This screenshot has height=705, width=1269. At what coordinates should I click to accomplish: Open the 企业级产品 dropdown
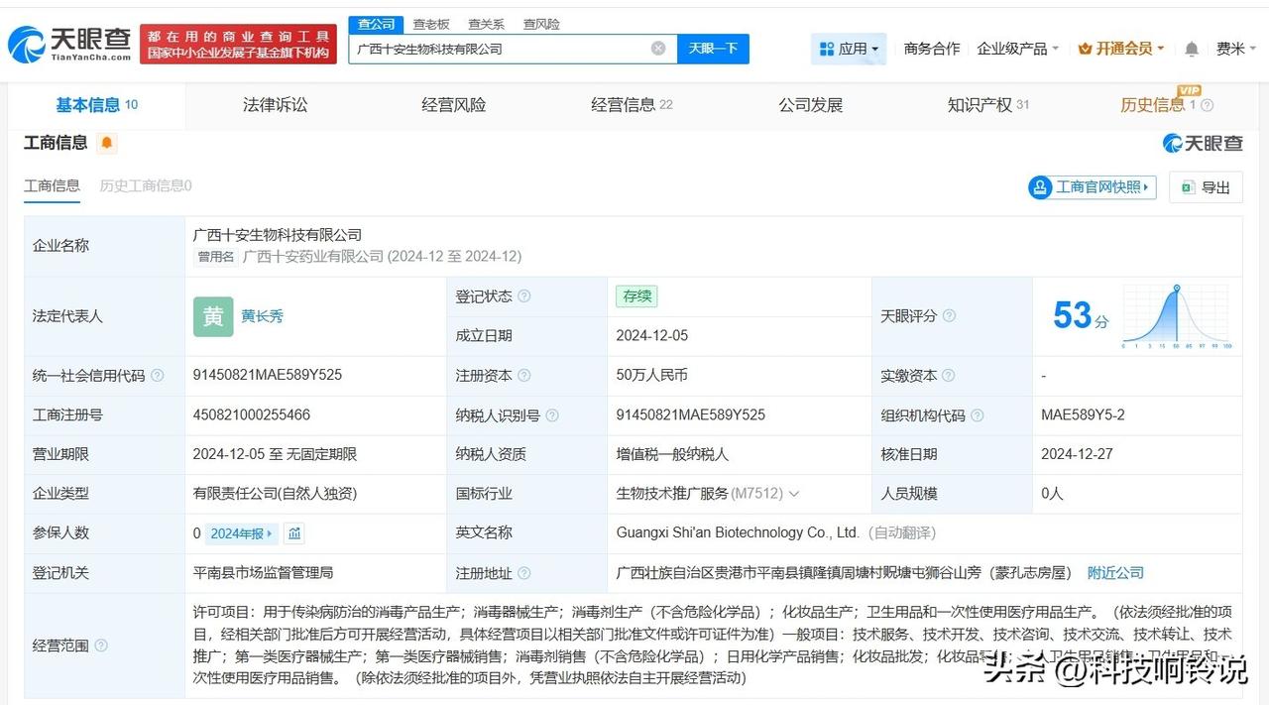(1012, 48)
